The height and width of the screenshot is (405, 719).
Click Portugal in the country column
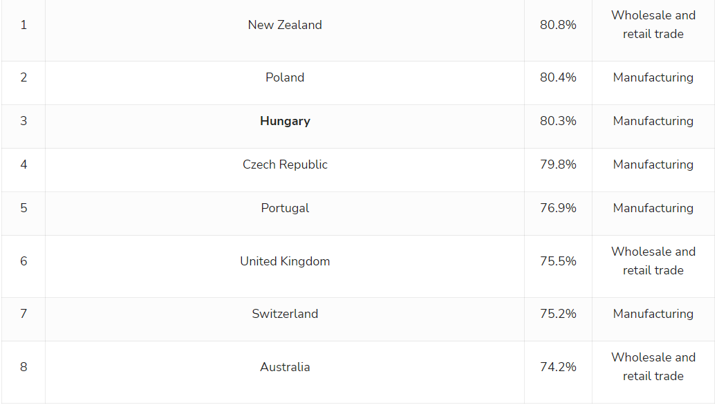pyautogui.click(x=285, y=208)
